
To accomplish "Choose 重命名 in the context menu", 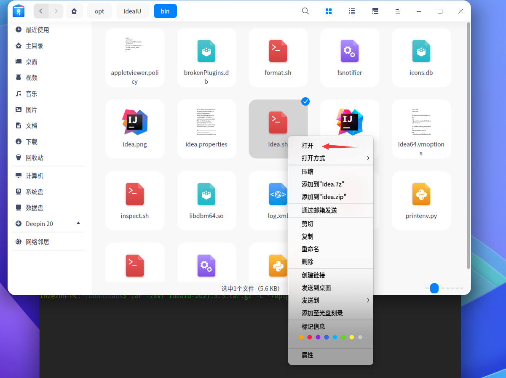I will point(331,249).
